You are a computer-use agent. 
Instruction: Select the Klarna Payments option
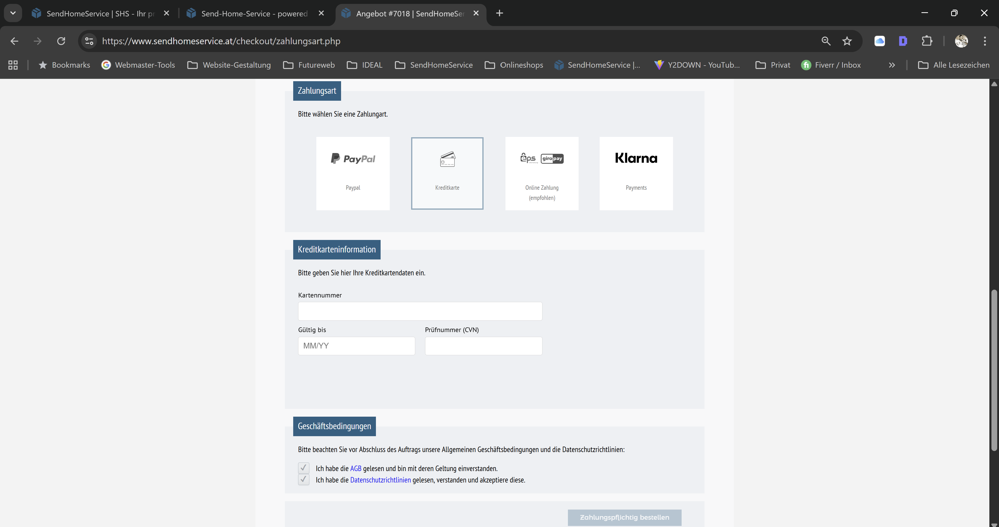point(636,174)
